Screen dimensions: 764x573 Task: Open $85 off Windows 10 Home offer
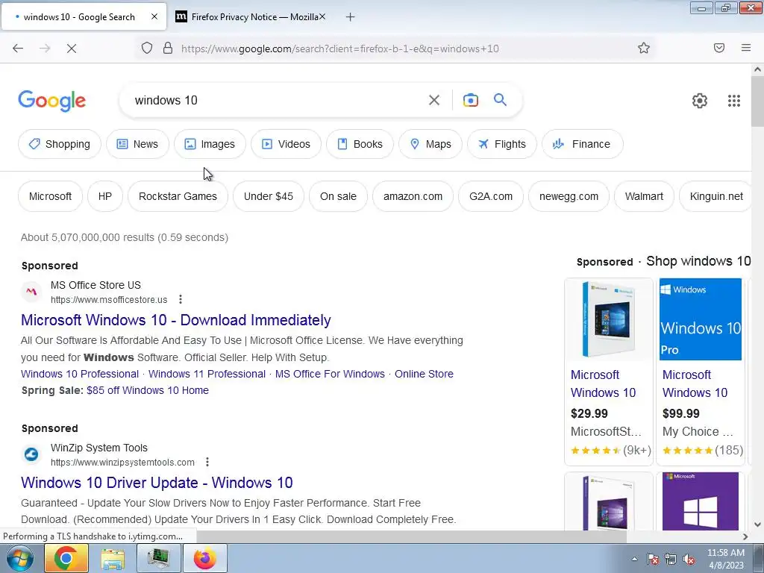[148, 390]
